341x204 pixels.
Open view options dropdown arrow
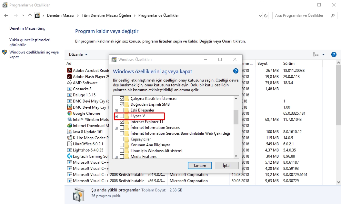click(323, 54)
